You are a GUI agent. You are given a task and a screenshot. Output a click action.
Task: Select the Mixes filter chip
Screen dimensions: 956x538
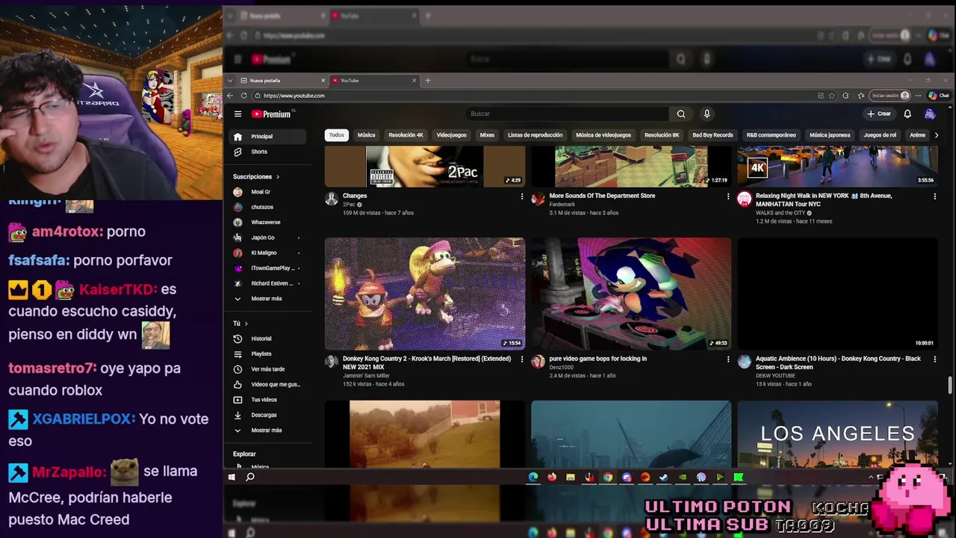tap(487, 135)
